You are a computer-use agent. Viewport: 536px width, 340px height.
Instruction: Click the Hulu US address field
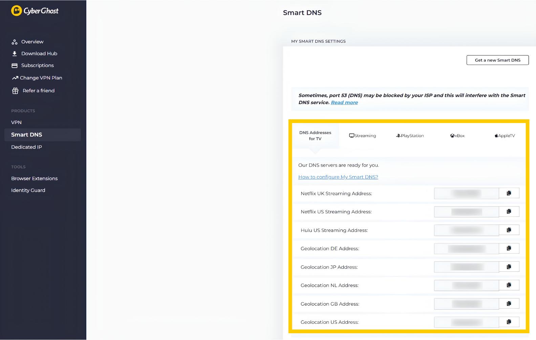467,230
